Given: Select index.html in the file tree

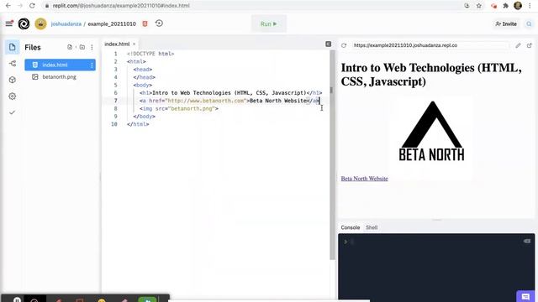Looking at the screenshot, I should point(60,65).
